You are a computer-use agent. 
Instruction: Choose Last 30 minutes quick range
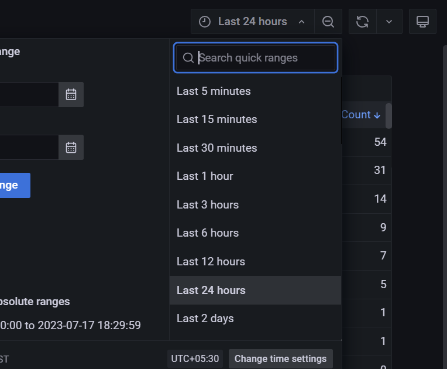(x=216, y=148)
